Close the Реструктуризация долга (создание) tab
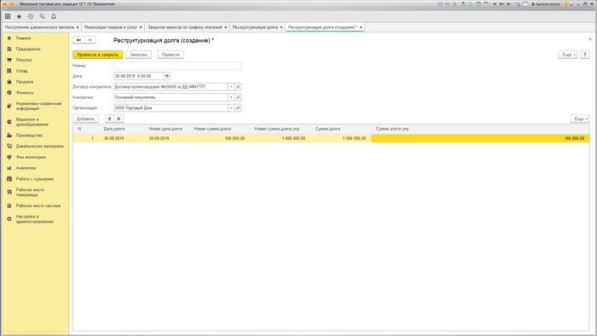Screen dimensions: 597x336 361,27
